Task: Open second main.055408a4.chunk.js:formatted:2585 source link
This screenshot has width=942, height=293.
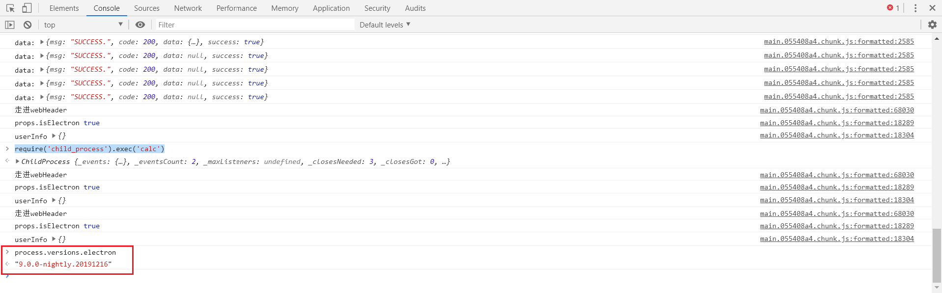Action: [x=839, y=55]
